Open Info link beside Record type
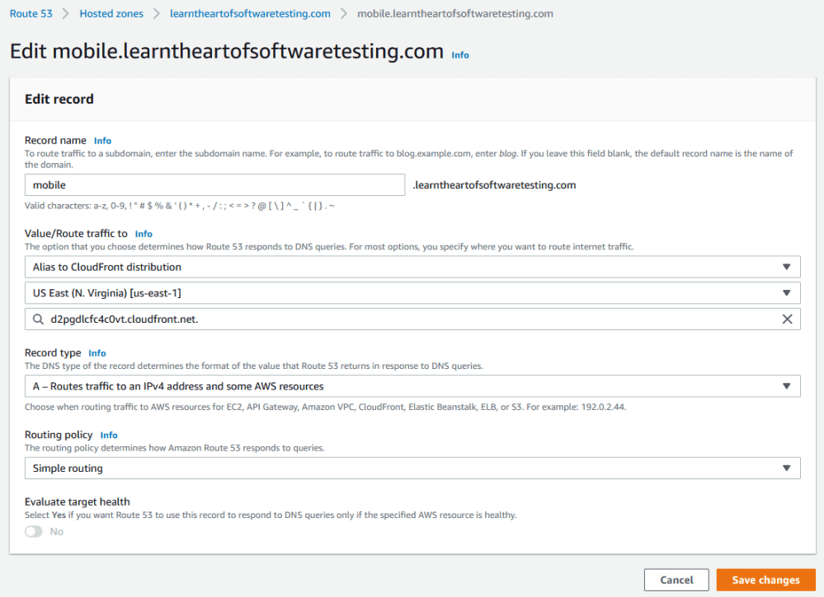824x597 pixels. click(97, 353)
